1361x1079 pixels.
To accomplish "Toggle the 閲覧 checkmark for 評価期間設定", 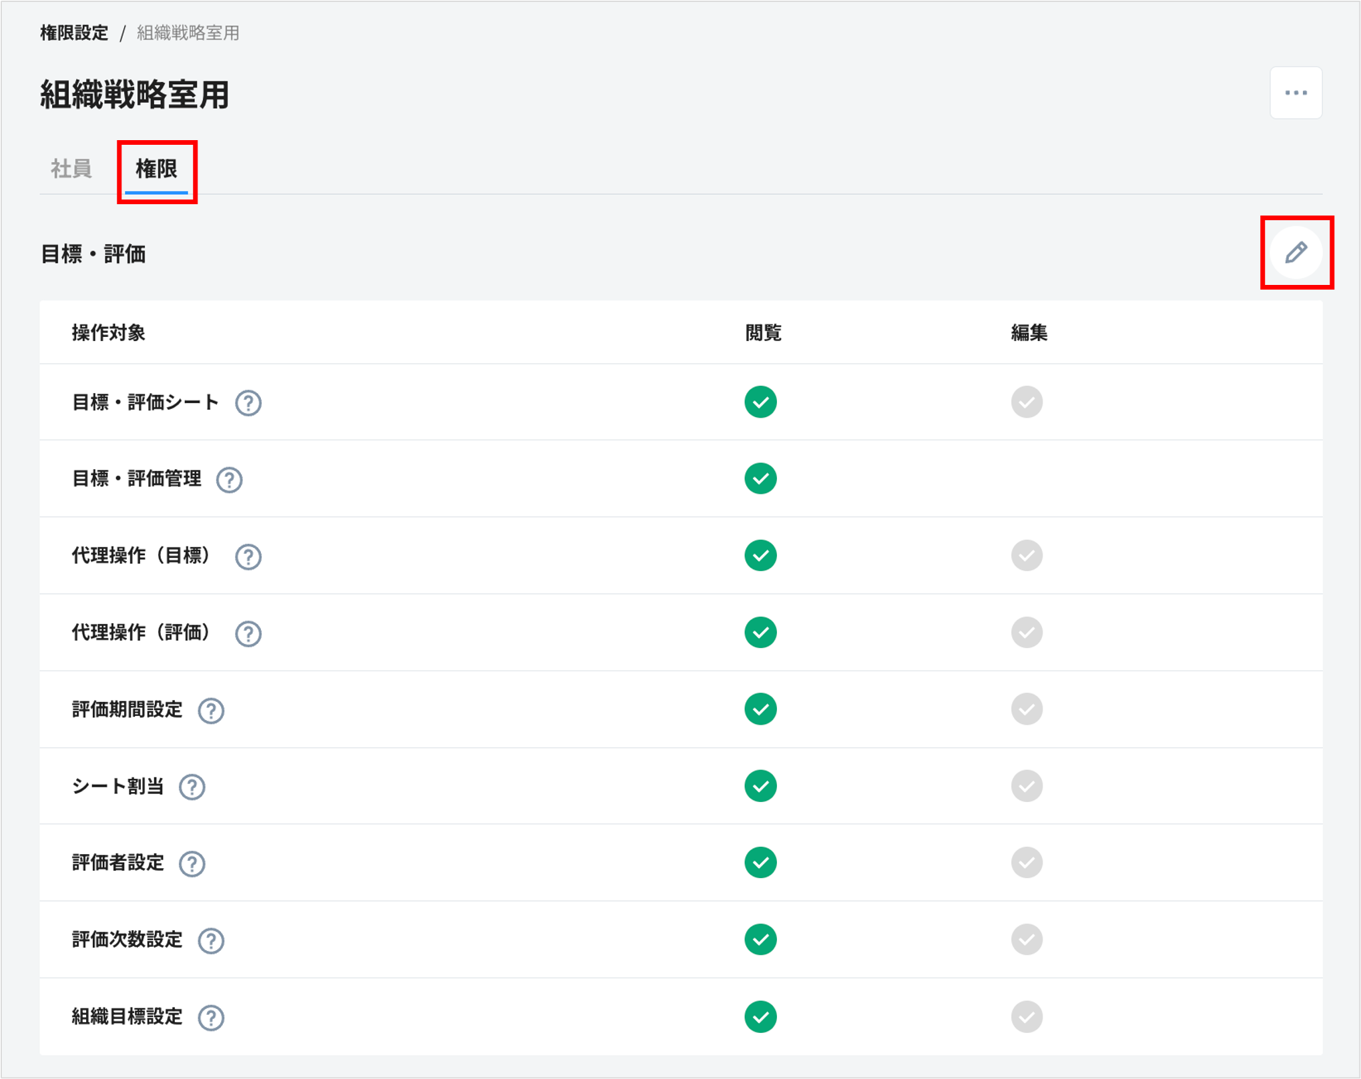I will coord(760,709).
